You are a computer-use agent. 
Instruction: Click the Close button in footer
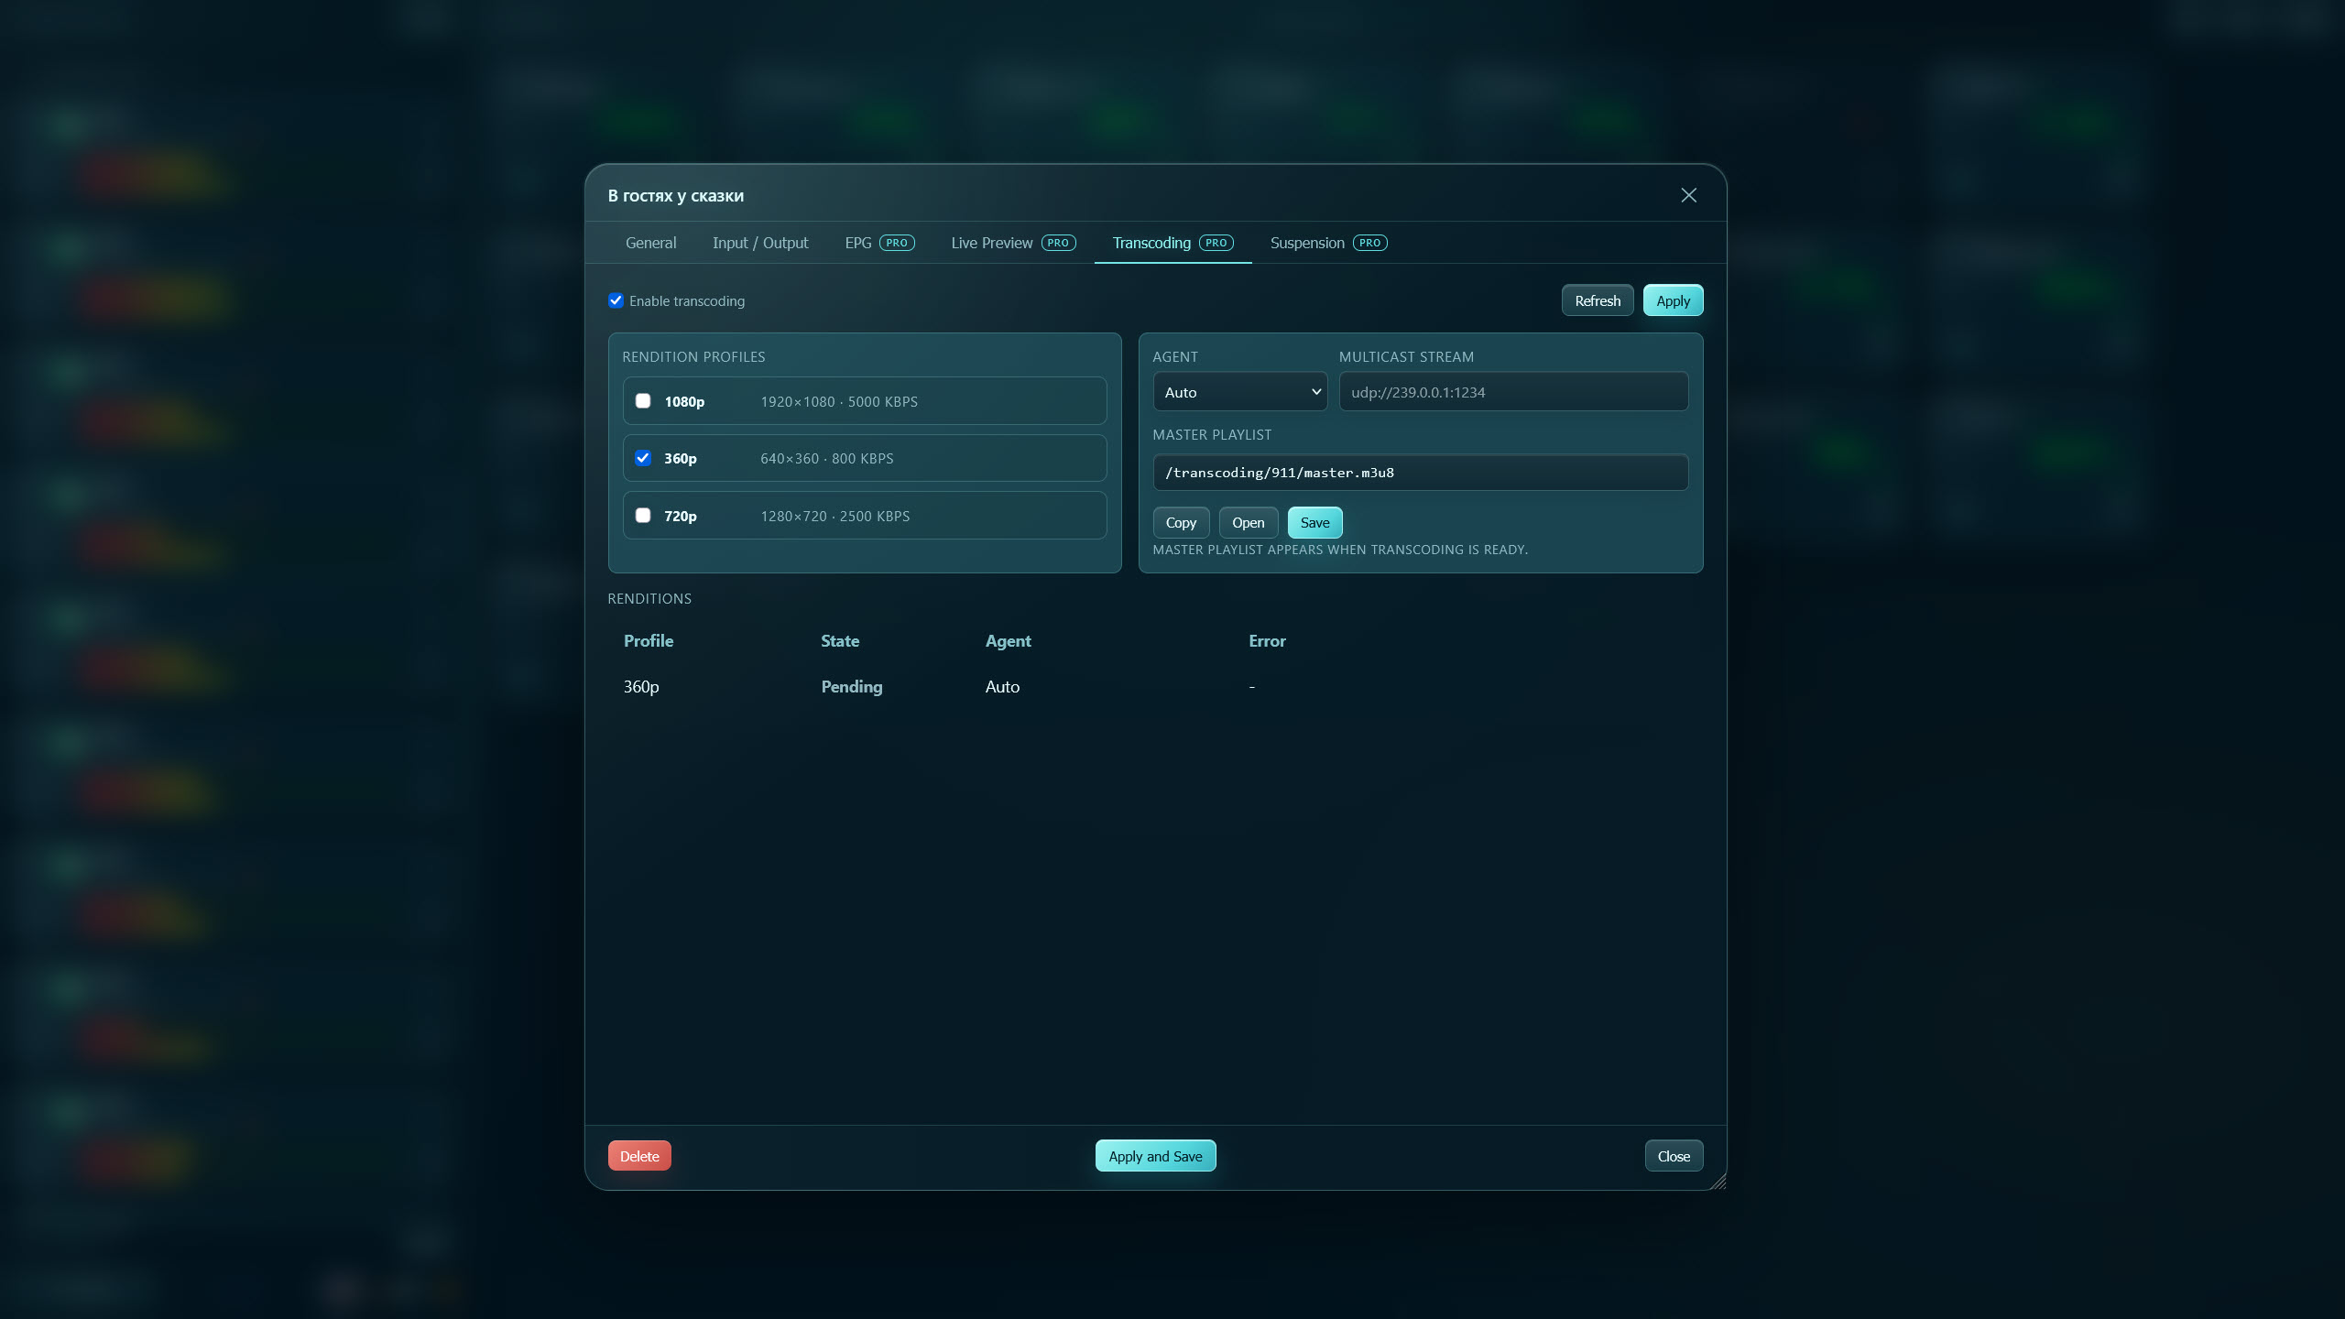(x=1674, y=1156)
